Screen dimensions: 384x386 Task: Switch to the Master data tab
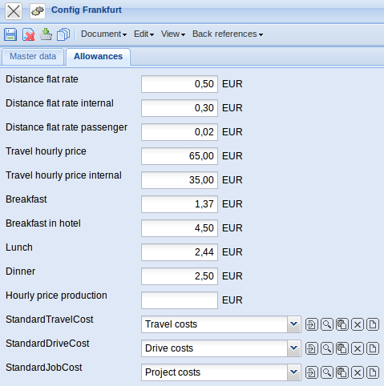click(x=33, y=57)
